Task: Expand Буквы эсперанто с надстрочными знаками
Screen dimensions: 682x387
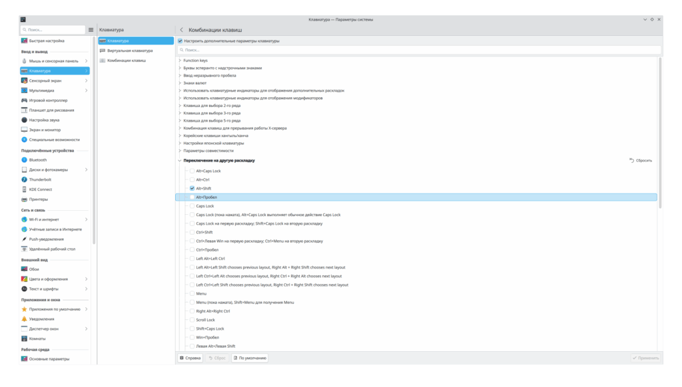Action: pos(180,68)
